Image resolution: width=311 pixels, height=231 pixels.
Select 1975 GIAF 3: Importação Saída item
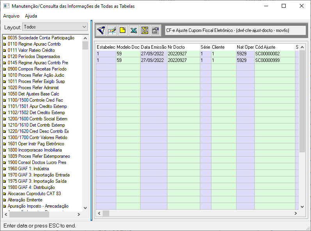(x=37, y=181)
